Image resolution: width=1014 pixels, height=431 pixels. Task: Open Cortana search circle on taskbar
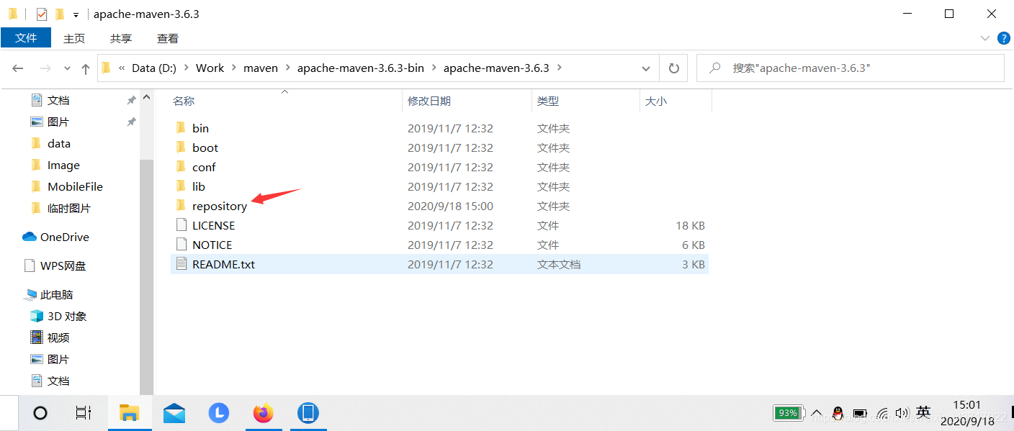point(40,413)
